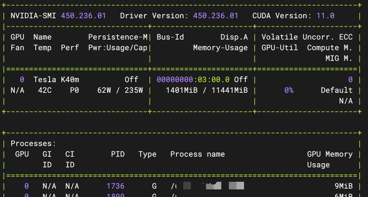Click the Persistence-M column header
Viewport: 368px width, 197px height.
118,37
